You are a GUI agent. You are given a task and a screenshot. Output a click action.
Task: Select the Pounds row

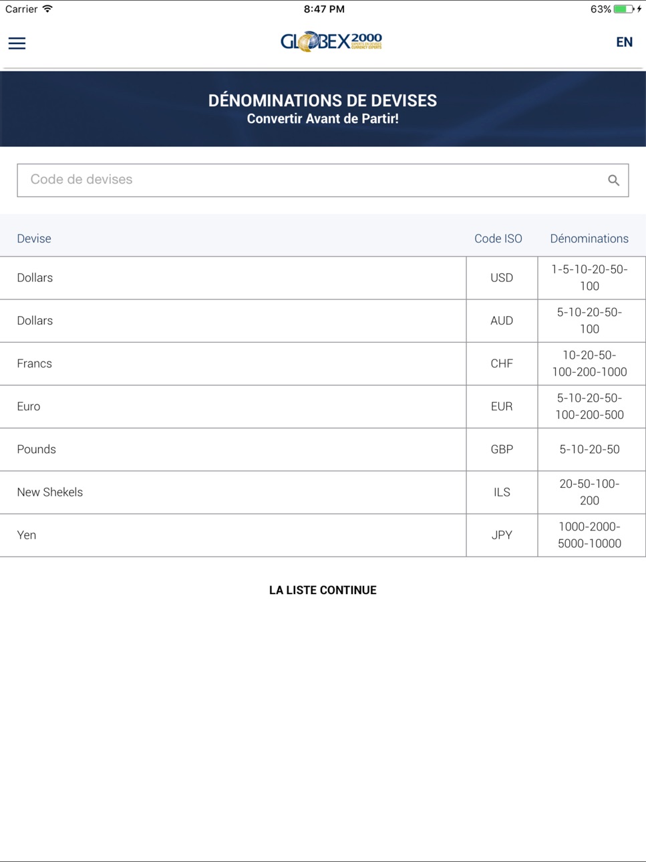pos(323,449)
